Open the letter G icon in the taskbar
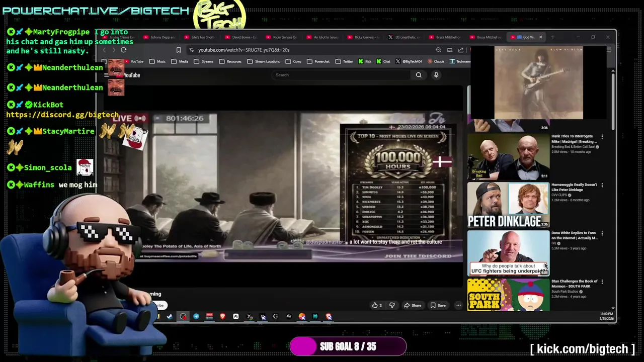The width and height of the screenshot is (644, 362). tap(275, 316)
